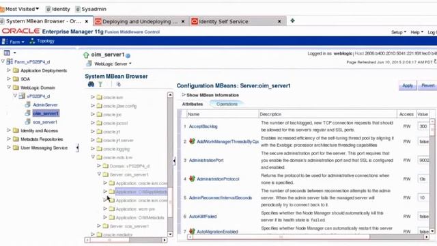Click the information icon next to oim_server1

pyautogui.click(x=128, y=55)
